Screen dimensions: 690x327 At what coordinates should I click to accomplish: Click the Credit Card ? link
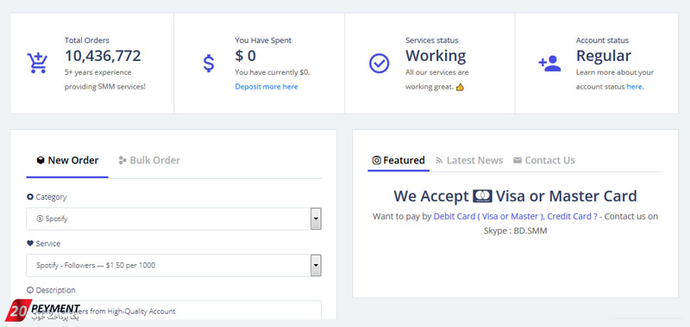pos(573,216)
